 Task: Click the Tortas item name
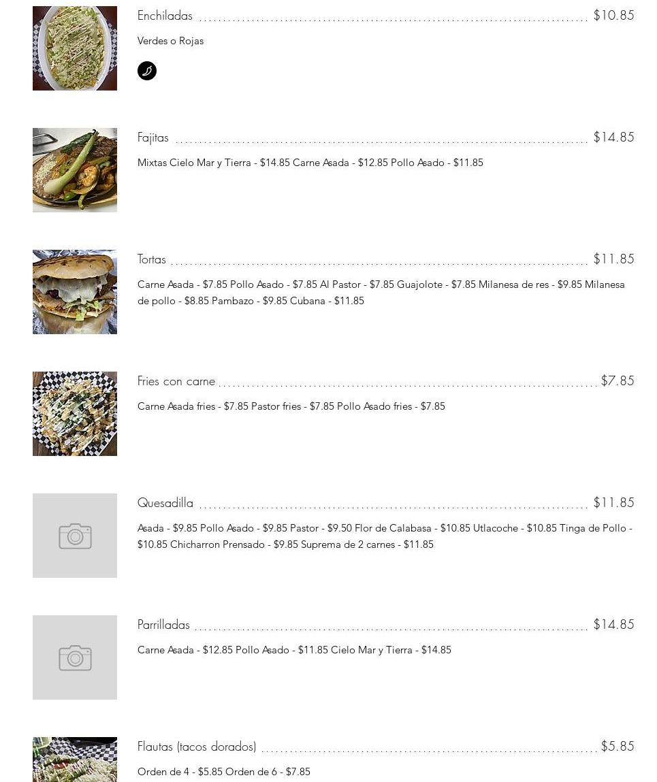[x=152, y=259]
